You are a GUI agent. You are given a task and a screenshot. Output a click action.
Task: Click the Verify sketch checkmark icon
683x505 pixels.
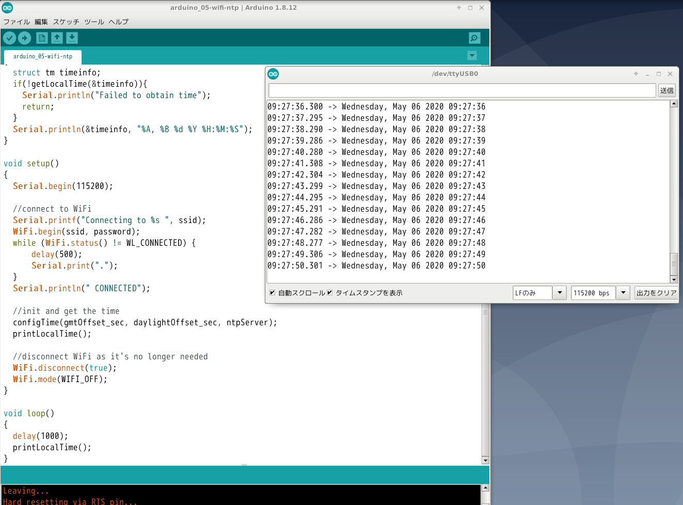pos(9,38)
